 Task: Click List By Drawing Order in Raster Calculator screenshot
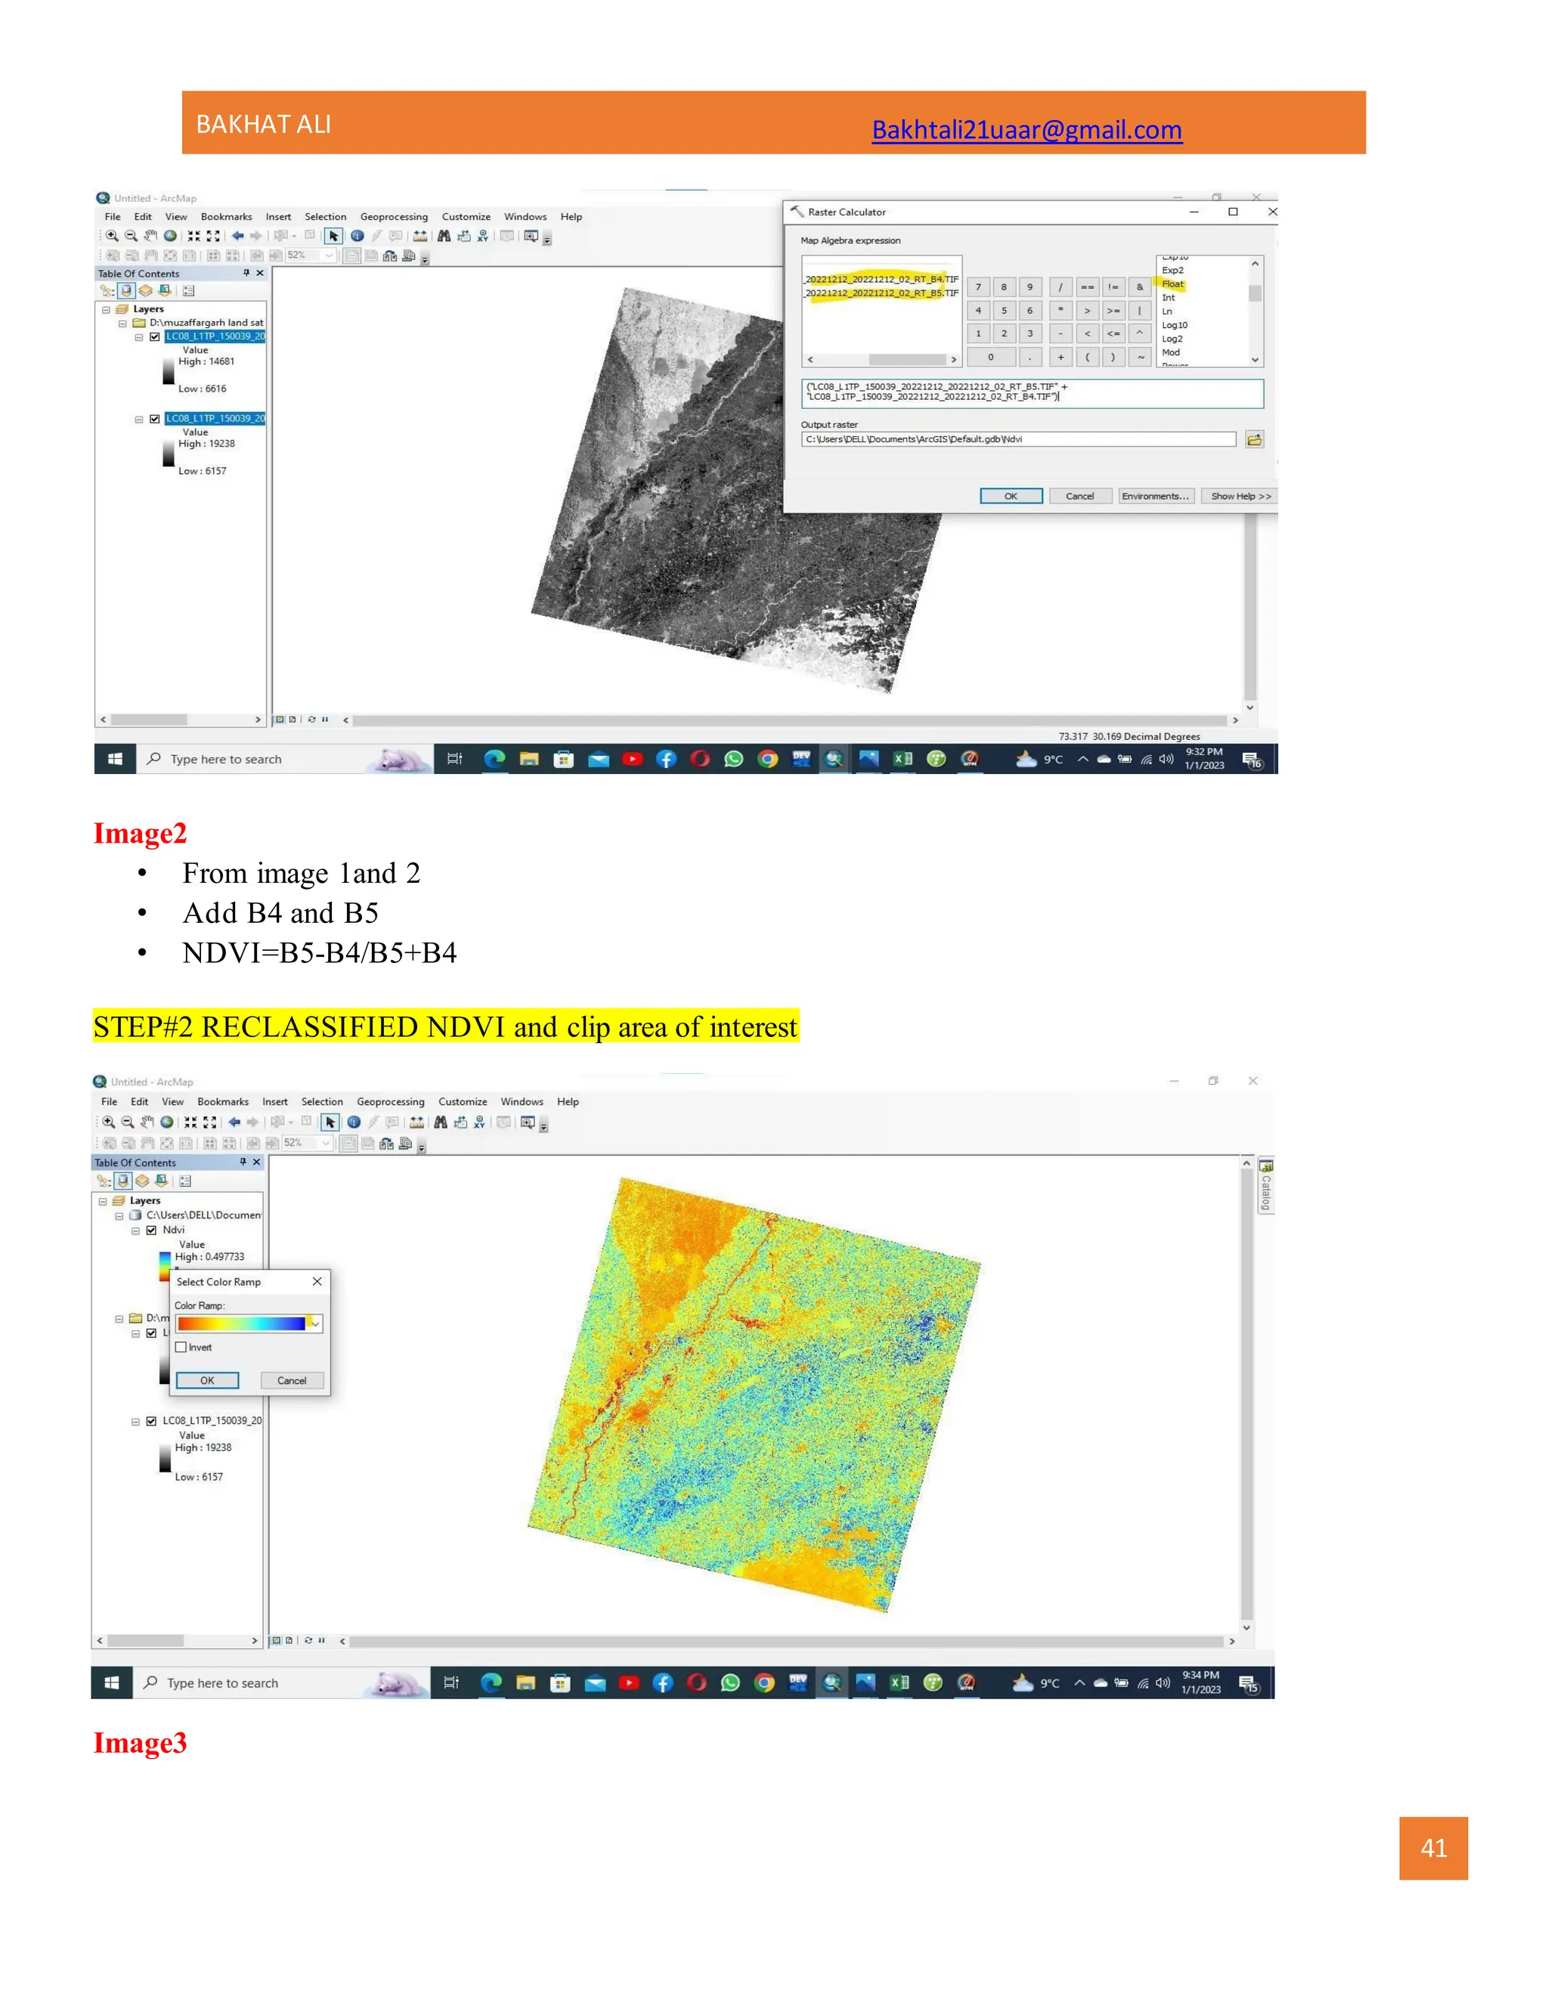(107, 291)
